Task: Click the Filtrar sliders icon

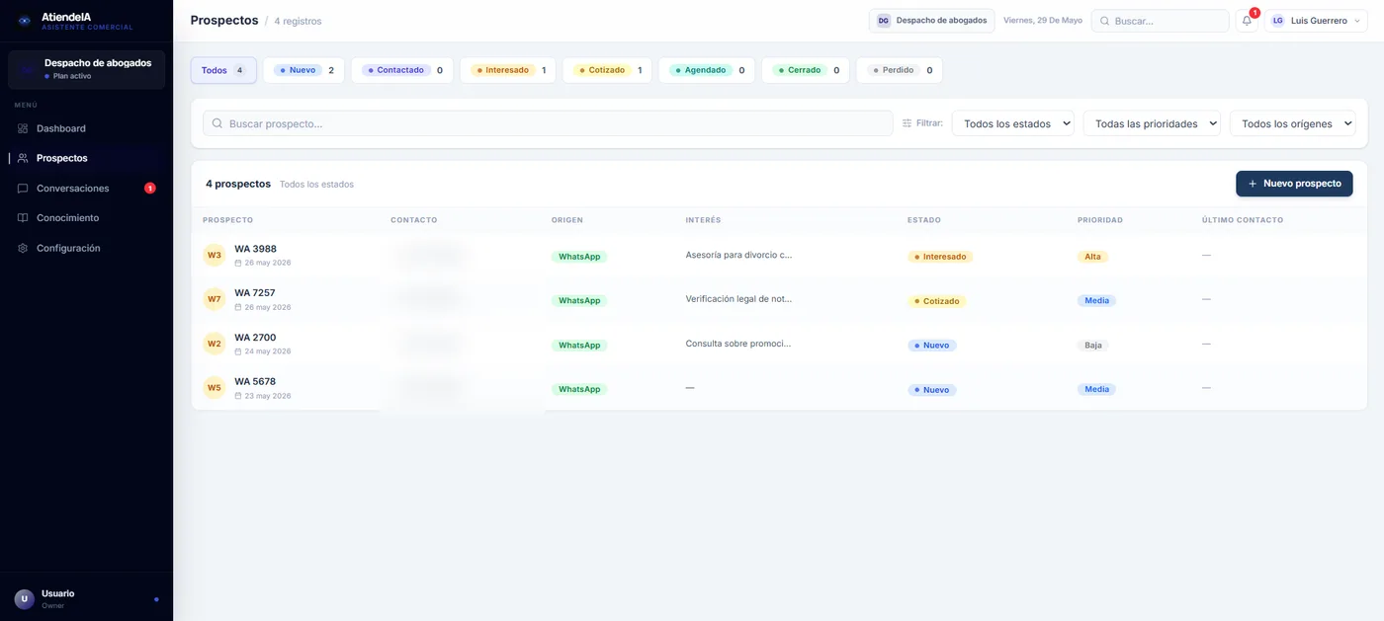Action: (907, 123)
